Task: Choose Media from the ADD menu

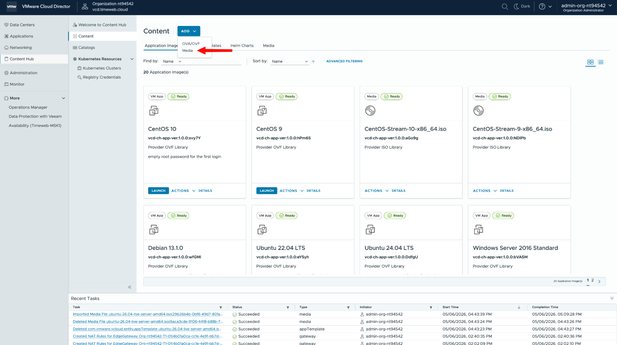Action: [187, 51]
